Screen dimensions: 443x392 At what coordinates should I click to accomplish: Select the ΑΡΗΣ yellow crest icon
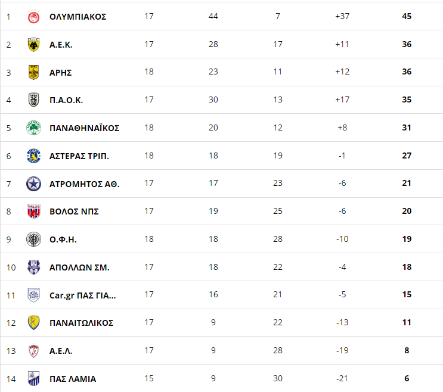tap(33, 73)
